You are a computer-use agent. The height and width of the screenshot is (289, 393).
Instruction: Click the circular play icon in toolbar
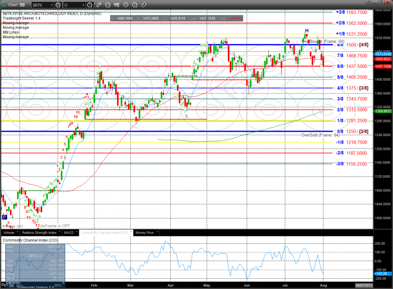[126, 4]
